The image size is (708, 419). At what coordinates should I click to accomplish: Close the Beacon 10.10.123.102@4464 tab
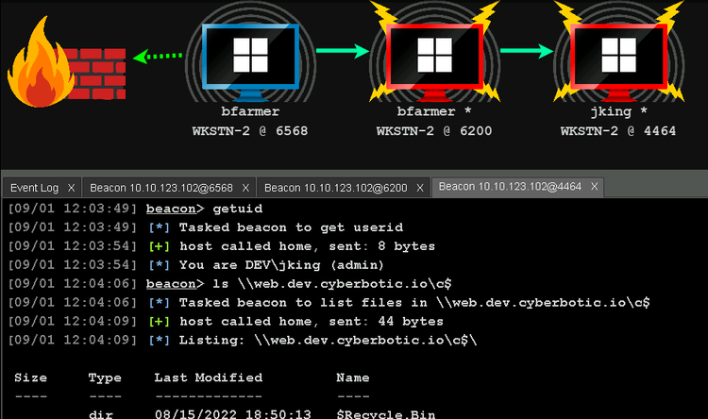[594, 187]
